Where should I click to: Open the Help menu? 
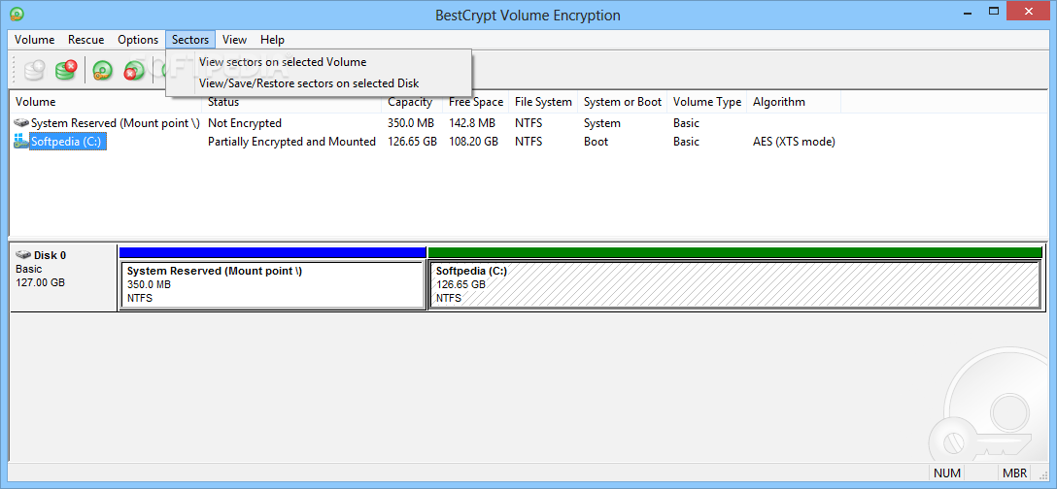pyautogui.click(x=272, y=40)
